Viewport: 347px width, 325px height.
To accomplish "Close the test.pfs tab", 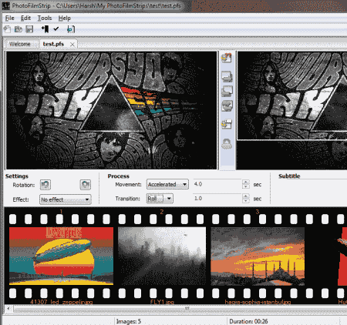I will point(72,45).
